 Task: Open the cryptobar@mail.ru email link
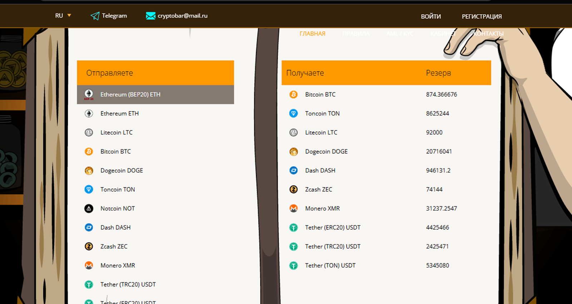click(183, 16)
